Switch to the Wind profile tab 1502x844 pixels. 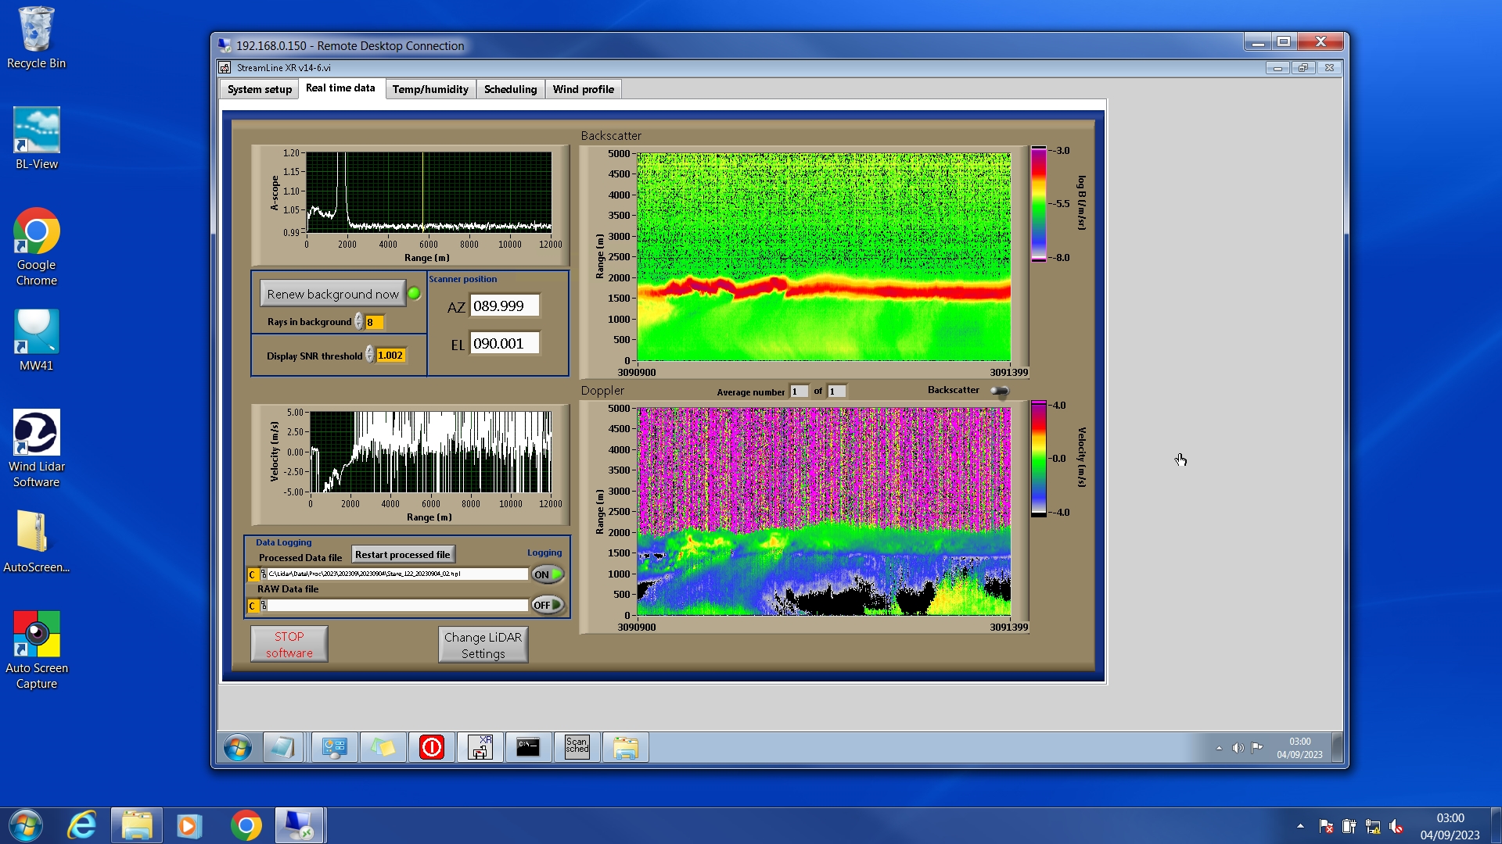click(583, 89)
